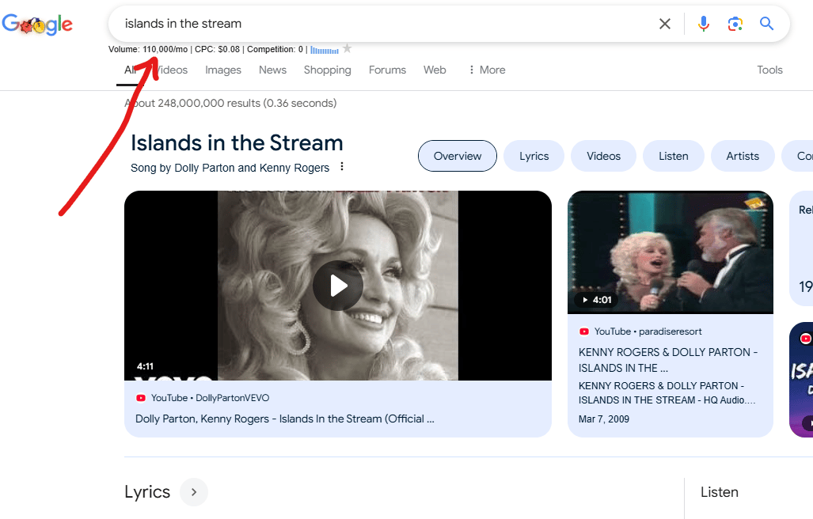This screenshot has height=519, width=813.
Task: Expand the Lyrics section arrow
Action: [x=194, y=492]
